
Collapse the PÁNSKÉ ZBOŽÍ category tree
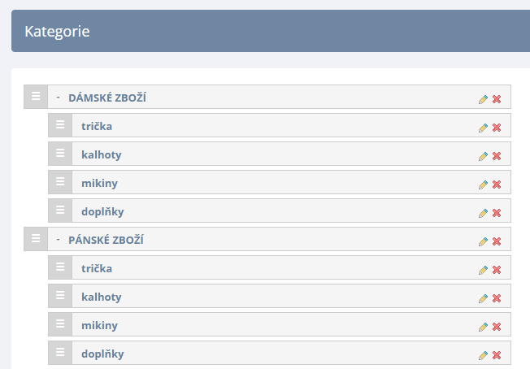[59, 240]
